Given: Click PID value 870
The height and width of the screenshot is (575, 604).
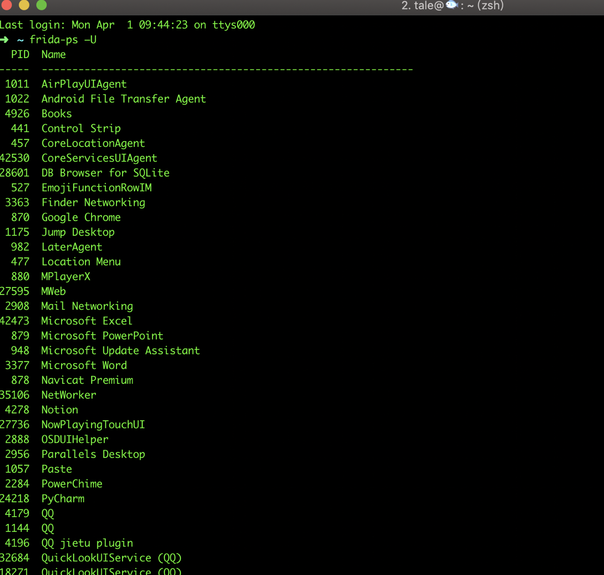Looking at the screenshot, I should [20, 217].
